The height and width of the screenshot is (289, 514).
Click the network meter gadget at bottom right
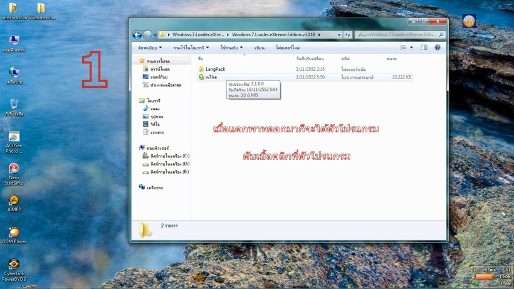pyautogui.click(x=491, y=276)
